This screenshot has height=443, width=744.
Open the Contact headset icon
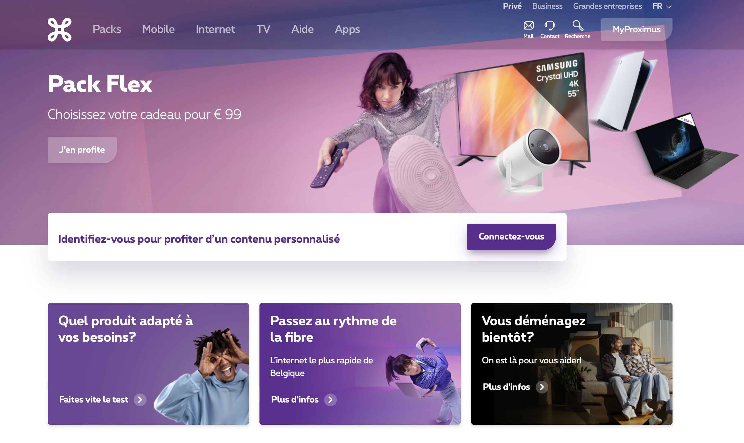click(550, 25)
